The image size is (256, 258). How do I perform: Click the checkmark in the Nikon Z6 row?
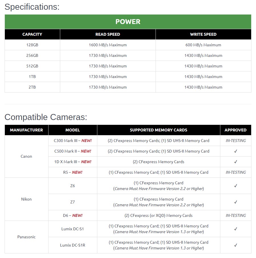pos(235,186)
